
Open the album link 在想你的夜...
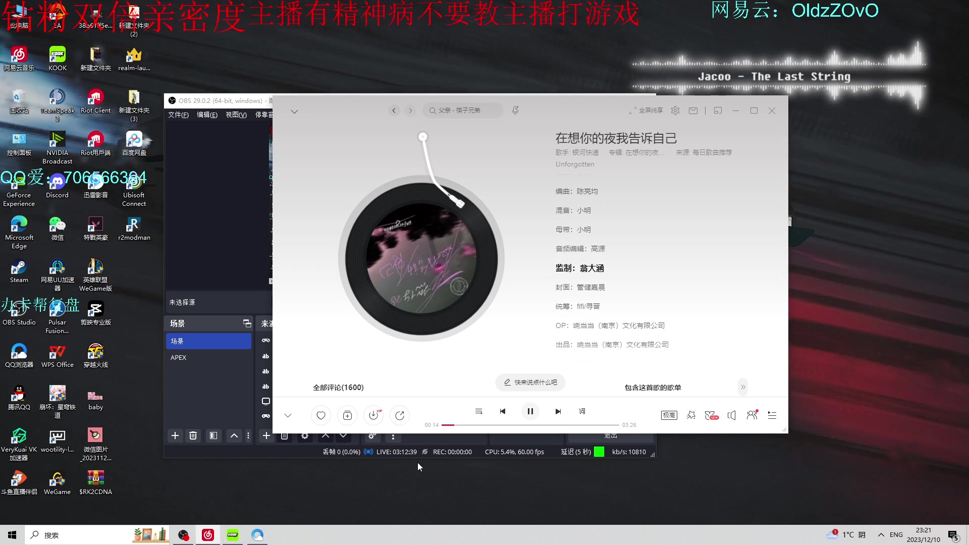tap(645, 152)
